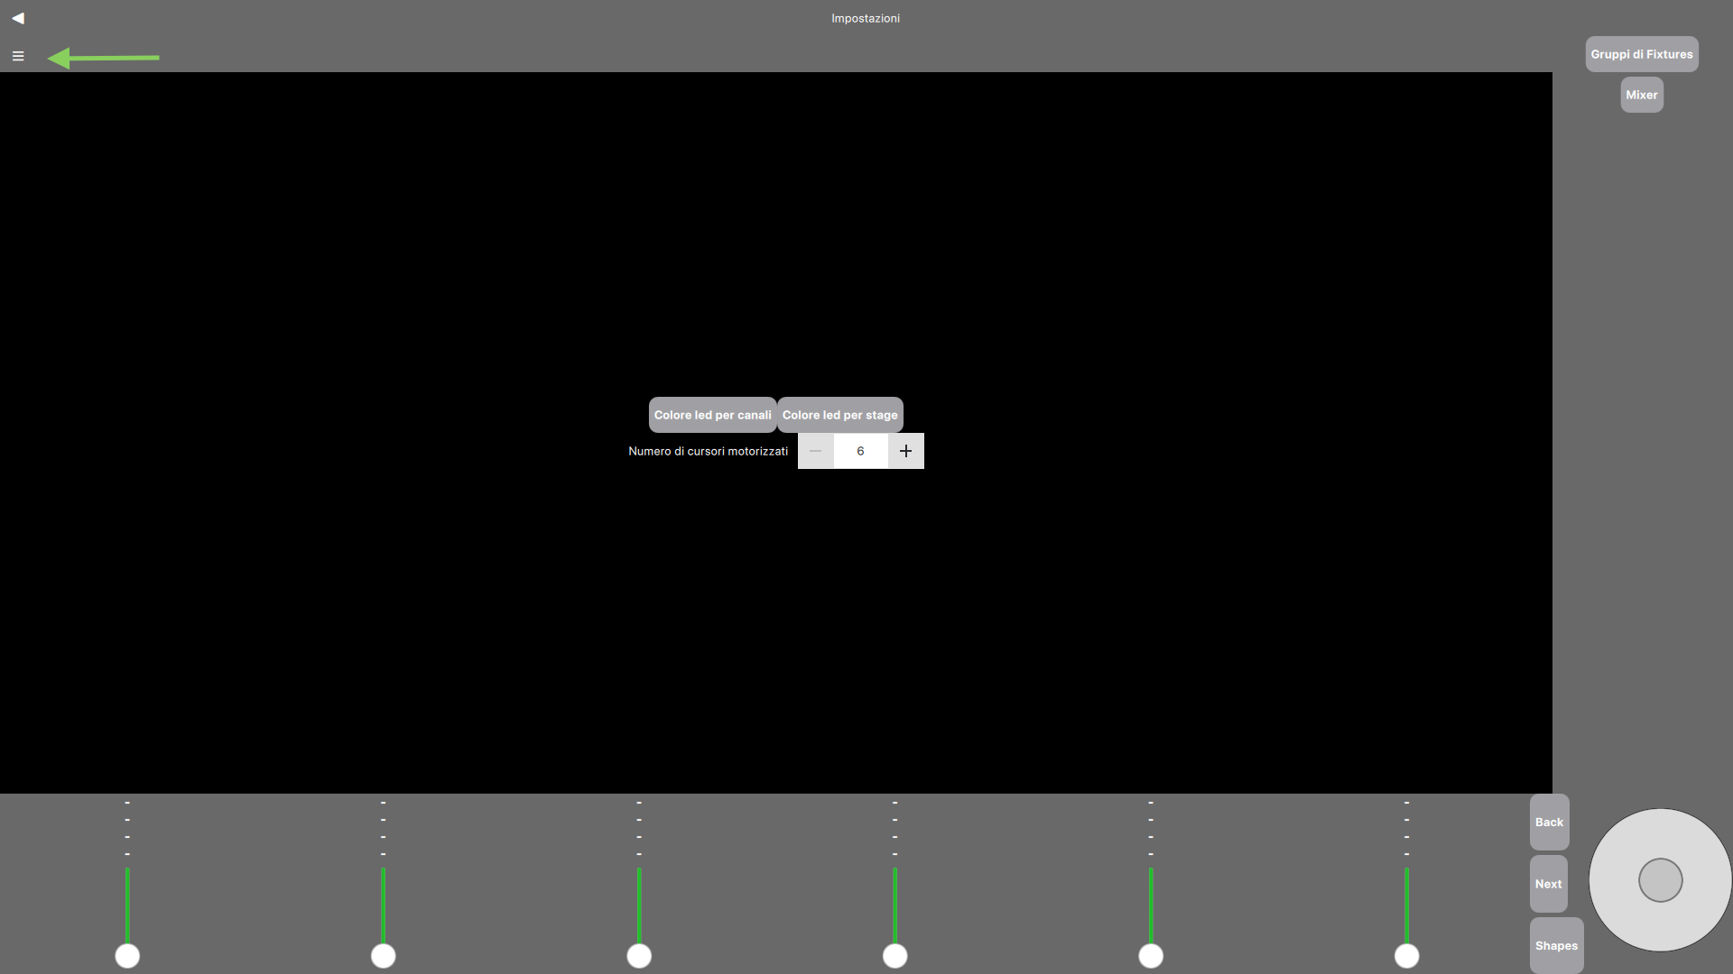Decrement motorized faders count with minus
The height and width of the screenshot is (974, 1733).
815,451
